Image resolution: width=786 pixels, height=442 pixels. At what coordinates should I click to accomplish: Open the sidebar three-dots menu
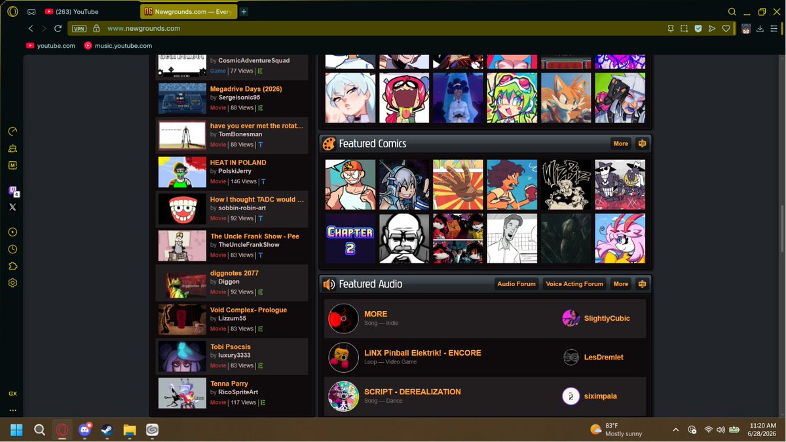click(x=12, y=411)
